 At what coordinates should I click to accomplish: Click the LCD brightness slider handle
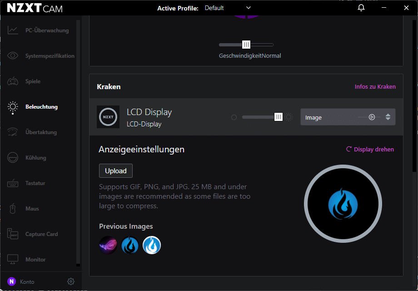[279, 117]
